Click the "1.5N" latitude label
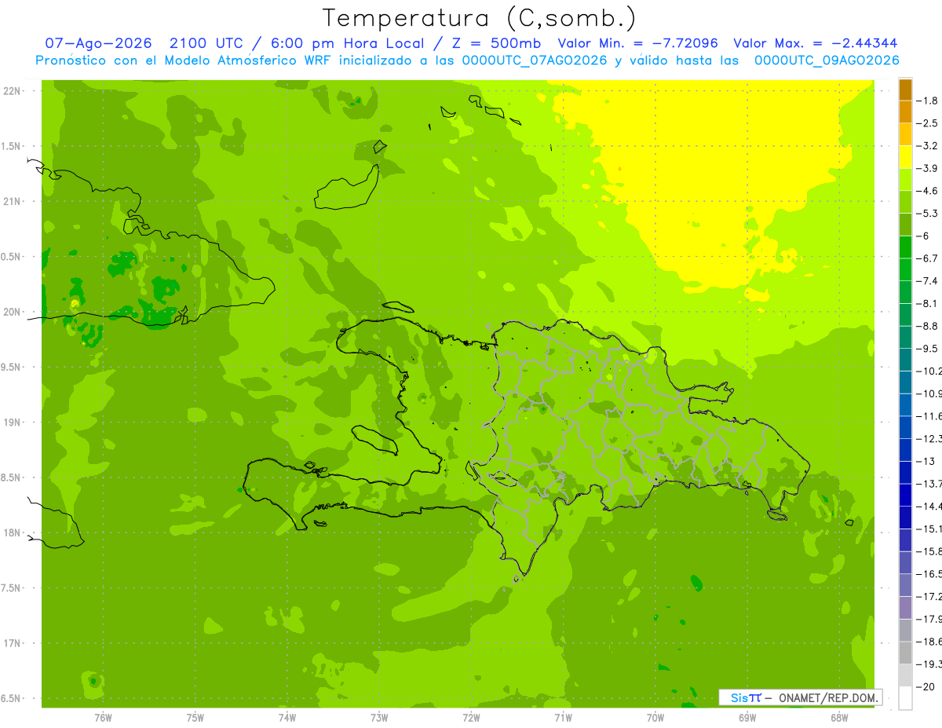942x728 pixels. [x=10, y=146]
